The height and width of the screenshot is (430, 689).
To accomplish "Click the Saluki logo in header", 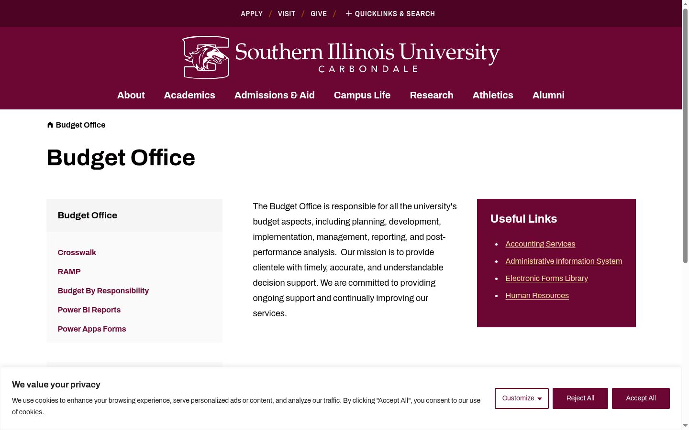I will (x=206, y=57).
